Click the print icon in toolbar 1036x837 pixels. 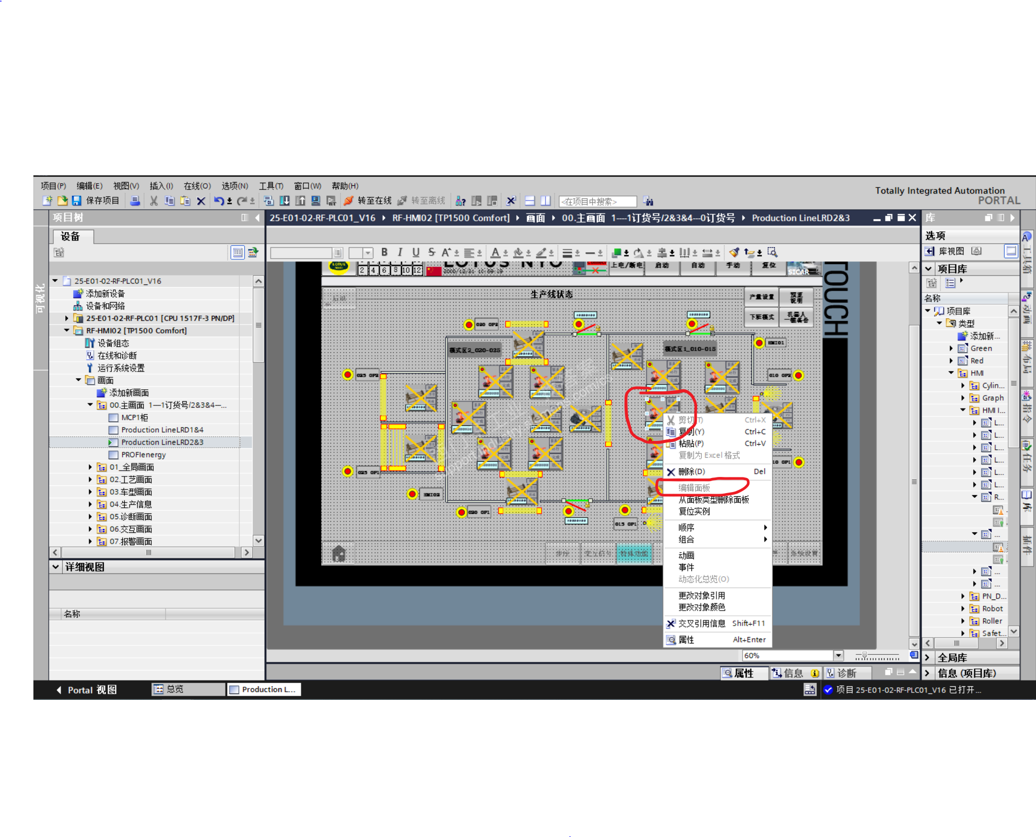135,201
